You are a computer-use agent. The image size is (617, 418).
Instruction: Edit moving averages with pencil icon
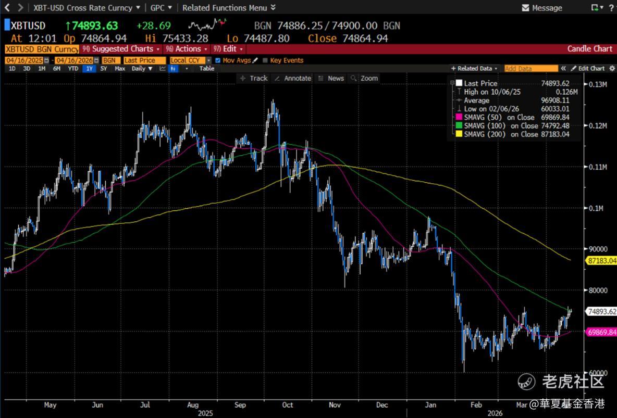tap(255, 60)
